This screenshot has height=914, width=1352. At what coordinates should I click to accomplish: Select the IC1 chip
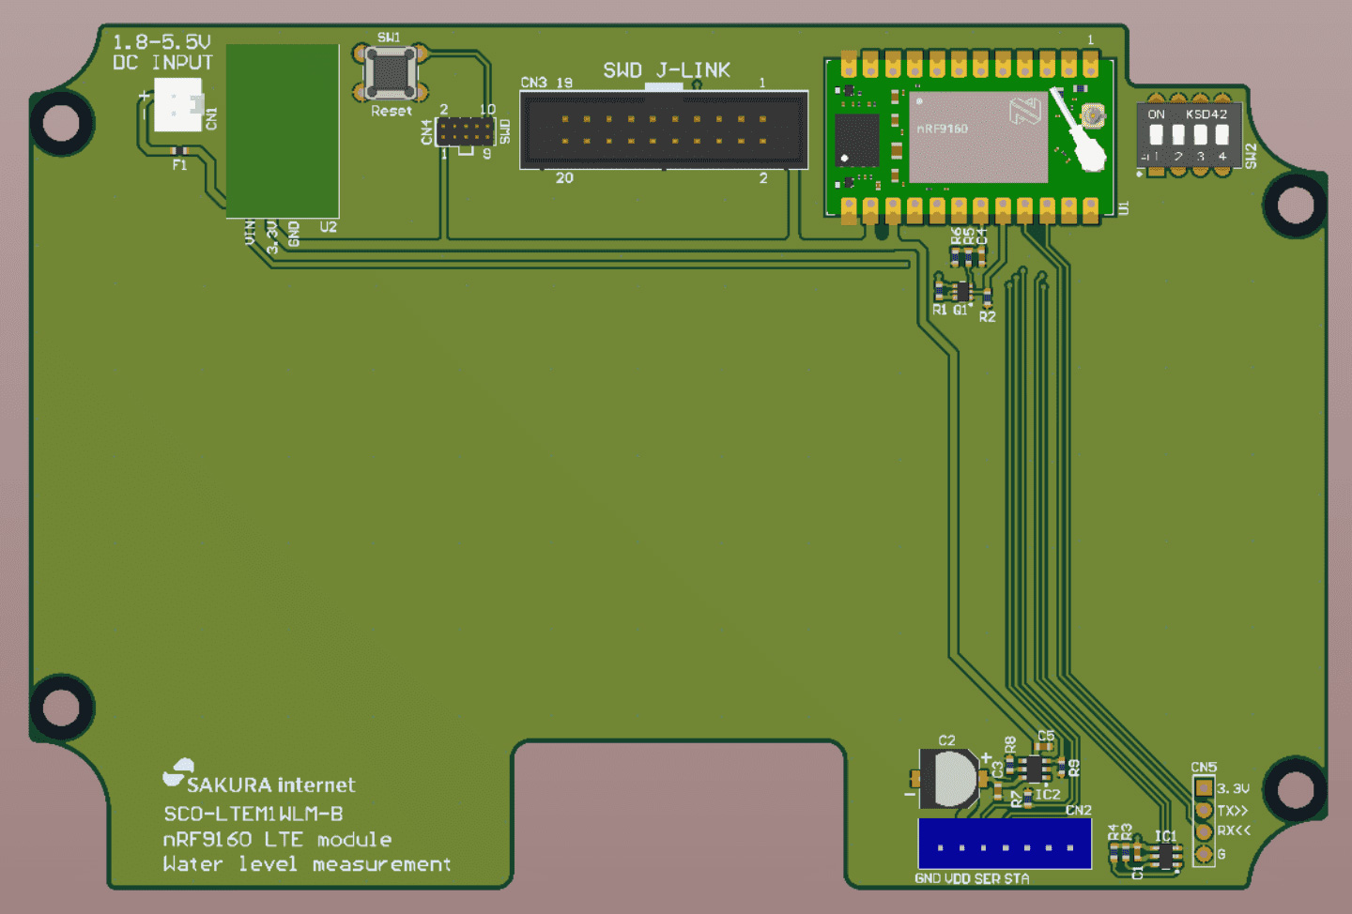(x=1167, y=856)
